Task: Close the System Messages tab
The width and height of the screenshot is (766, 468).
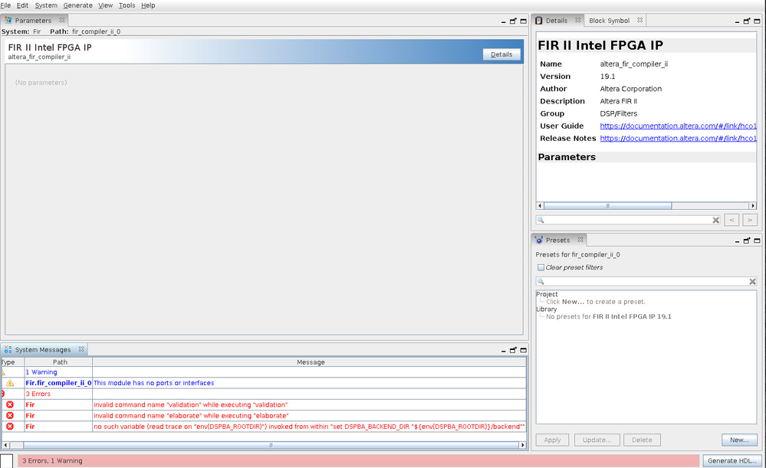Action: tap(81, 349)
